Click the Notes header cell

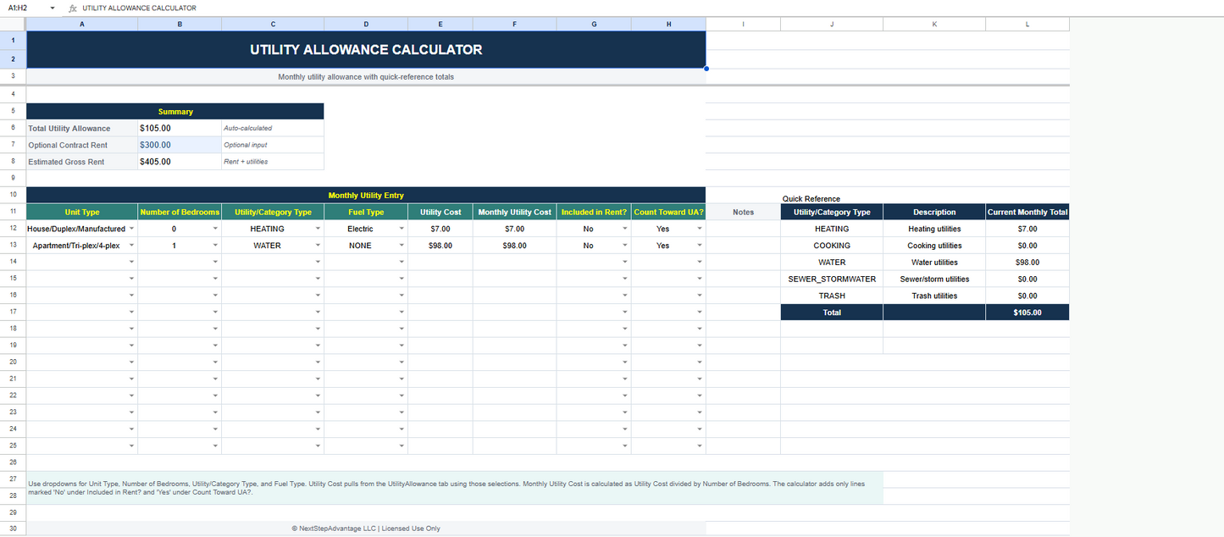pyautogui.click(x=743, y=212)
